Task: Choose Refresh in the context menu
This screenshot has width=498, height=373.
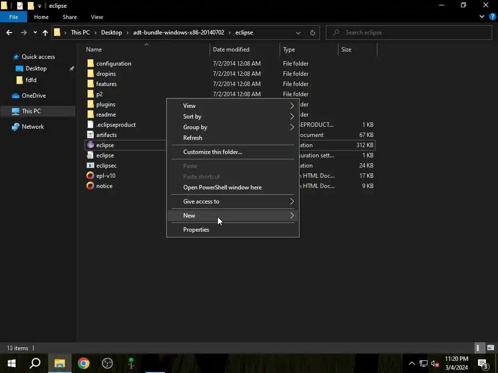Action: coord(233,137)
